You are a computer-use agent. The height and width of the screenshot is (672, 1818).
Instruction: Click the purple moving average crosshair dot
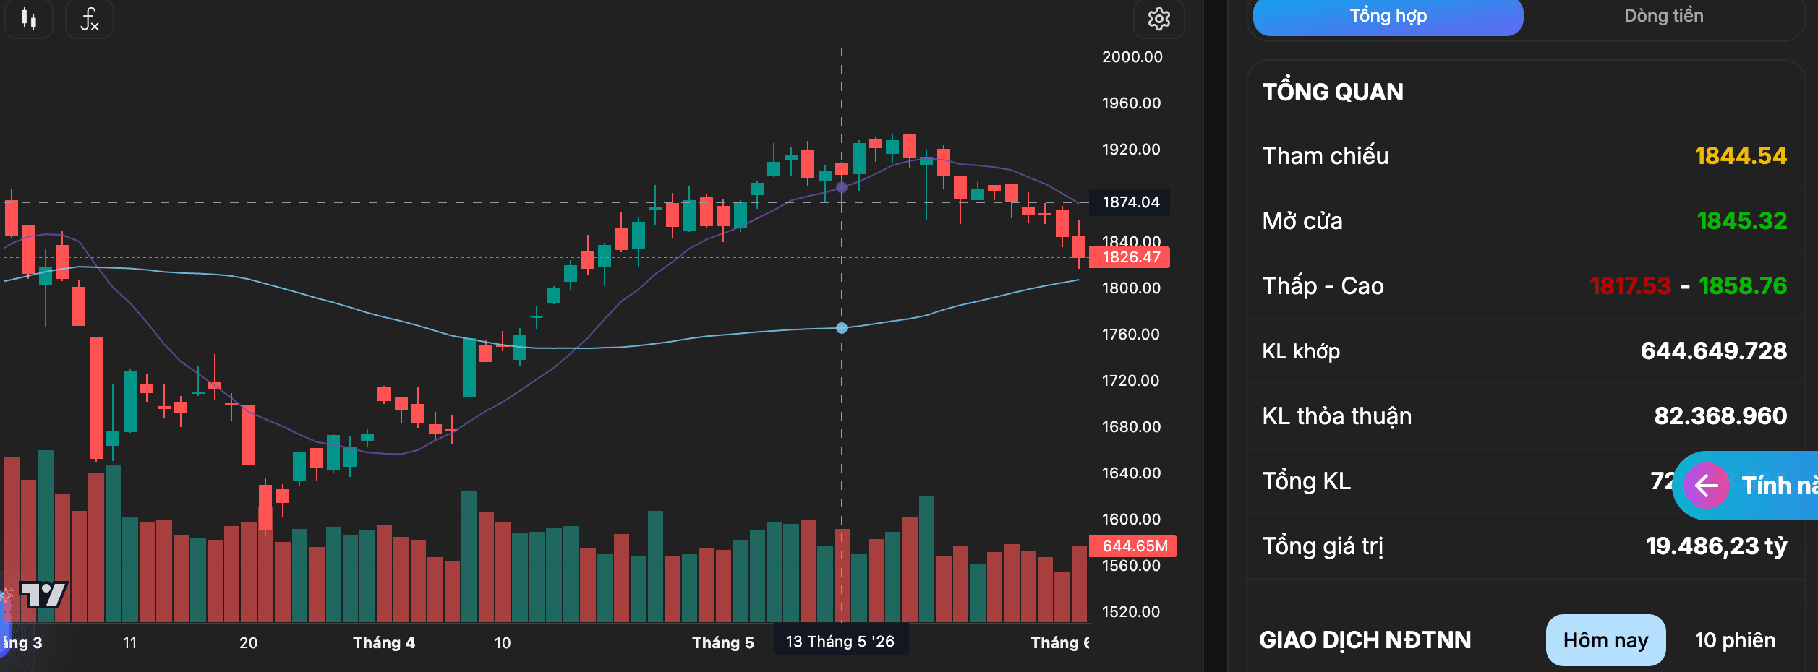[x=842, y=188]
